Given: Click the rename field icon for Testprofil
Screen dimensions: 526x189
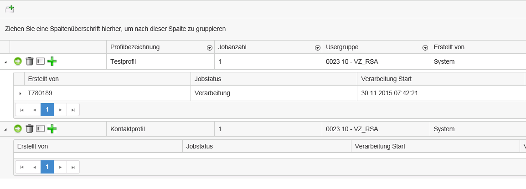Looking at the screenshot, I should [40, 61].
